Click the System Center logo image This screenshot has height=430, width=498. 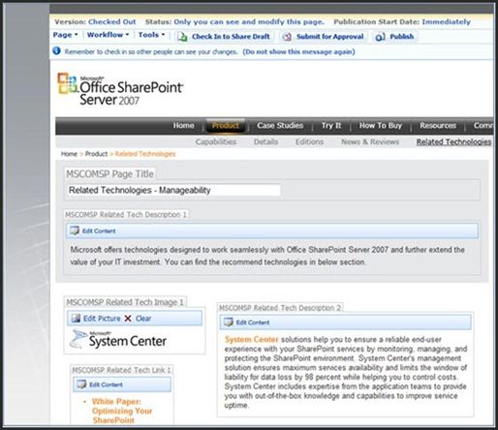coord(118,339)
